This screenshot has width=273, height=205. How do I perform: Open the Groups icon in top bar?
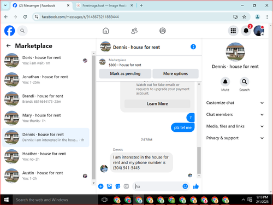tap(163, 31)
